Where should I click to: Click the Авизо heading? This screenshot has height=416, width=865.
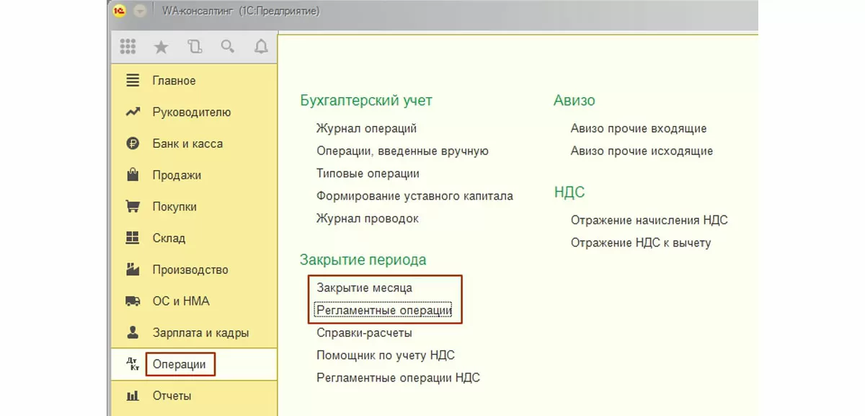[x=575, y=101]
